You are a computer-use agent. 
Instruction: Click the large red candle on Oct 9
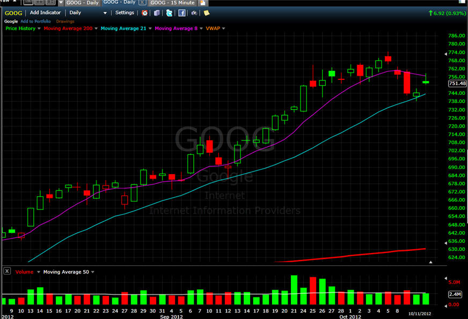(x=407, y=83)
